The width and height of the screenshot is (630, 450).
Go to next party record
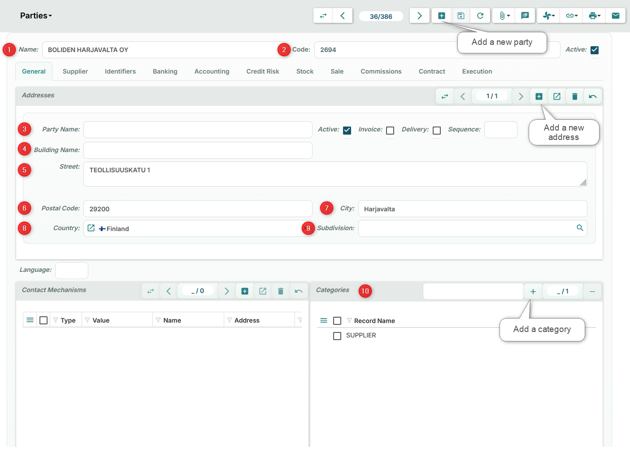pyautogui.click(x=420, y=16)
